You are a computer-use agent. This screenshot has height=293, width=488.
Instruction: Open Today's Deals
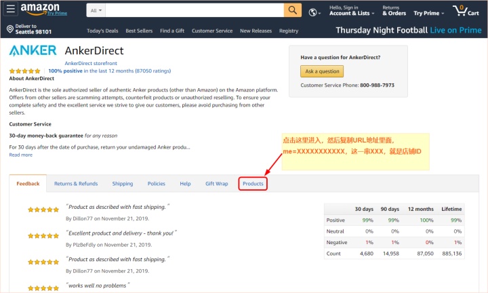point(102,31)
